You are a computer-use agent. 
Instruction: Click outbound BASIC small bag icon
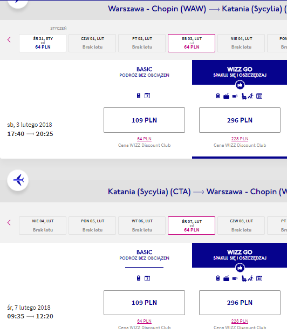click(139, 96)
